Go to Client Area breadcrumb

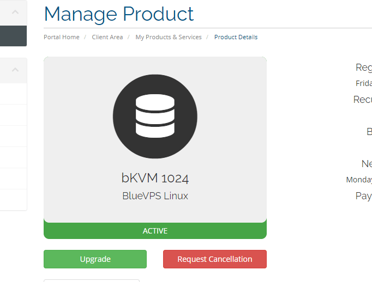coord(107,37)
